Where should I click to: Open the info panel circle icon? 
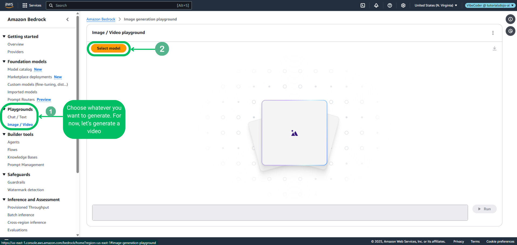pyautogui.click(x=510, y=19)
